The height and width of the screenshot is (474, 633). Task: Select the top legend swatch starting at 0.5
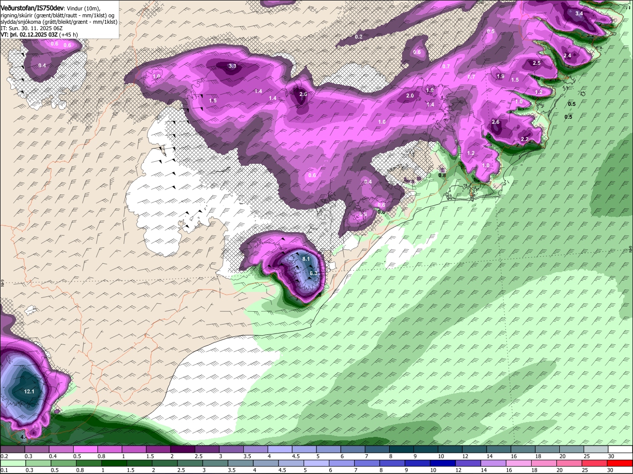click(85, 449)
